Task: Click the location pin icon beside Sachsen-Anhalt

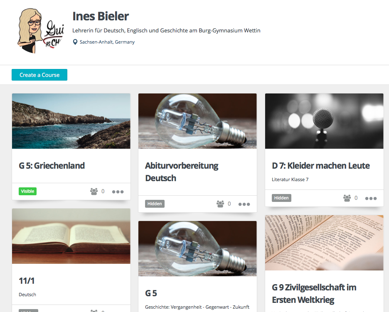Action: pyautogui.click(x=75, y=42)
